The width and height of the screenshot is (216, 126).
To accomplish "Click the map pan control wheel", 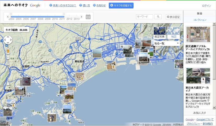I will tap(8, 40).
